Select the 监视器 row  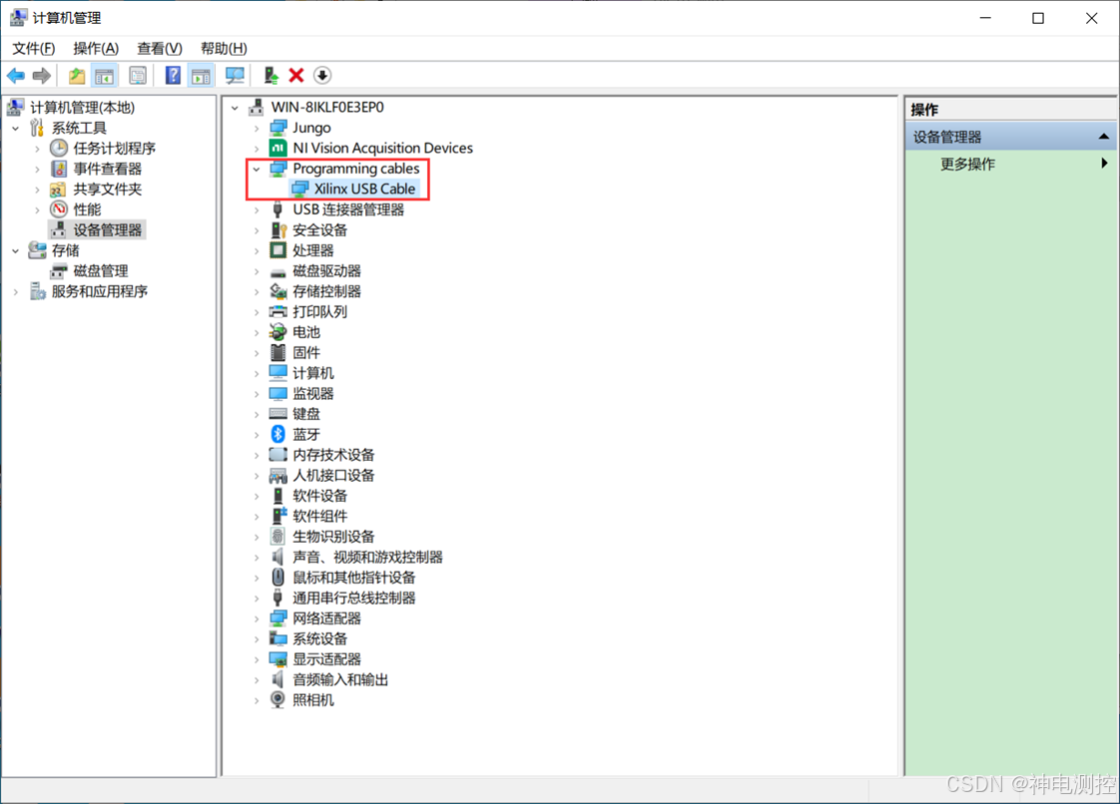[x=312, y=393]
